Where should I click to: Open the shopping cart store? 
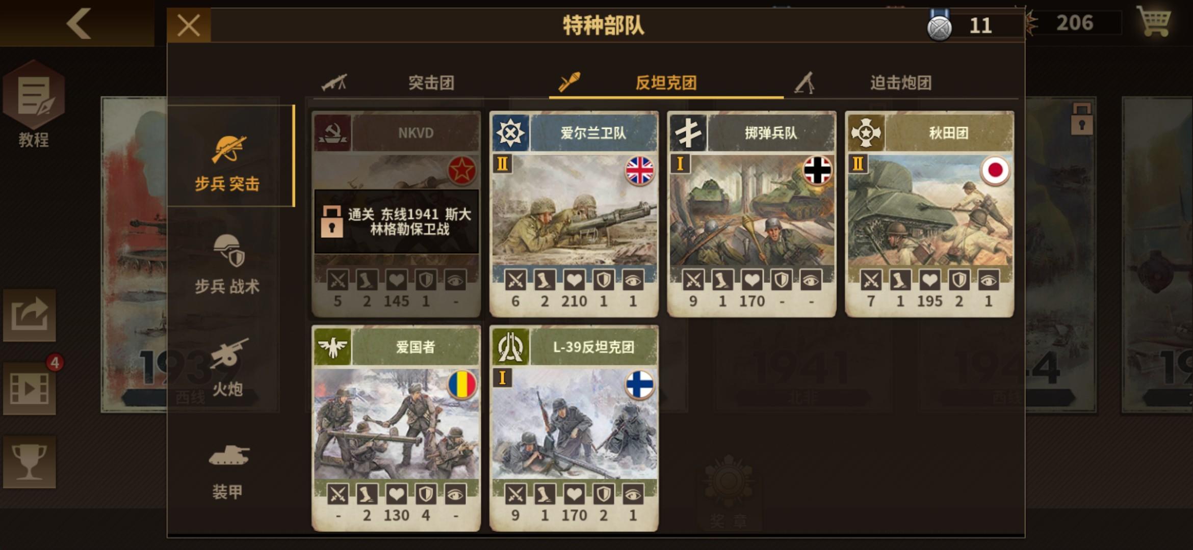[1153, 21]
